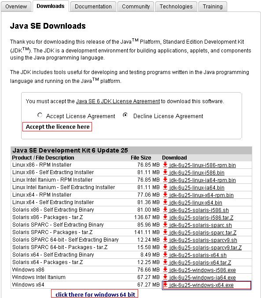
Task: Open Java SE 6 JDK License Agreement link
Action: (x=118, y=101)
